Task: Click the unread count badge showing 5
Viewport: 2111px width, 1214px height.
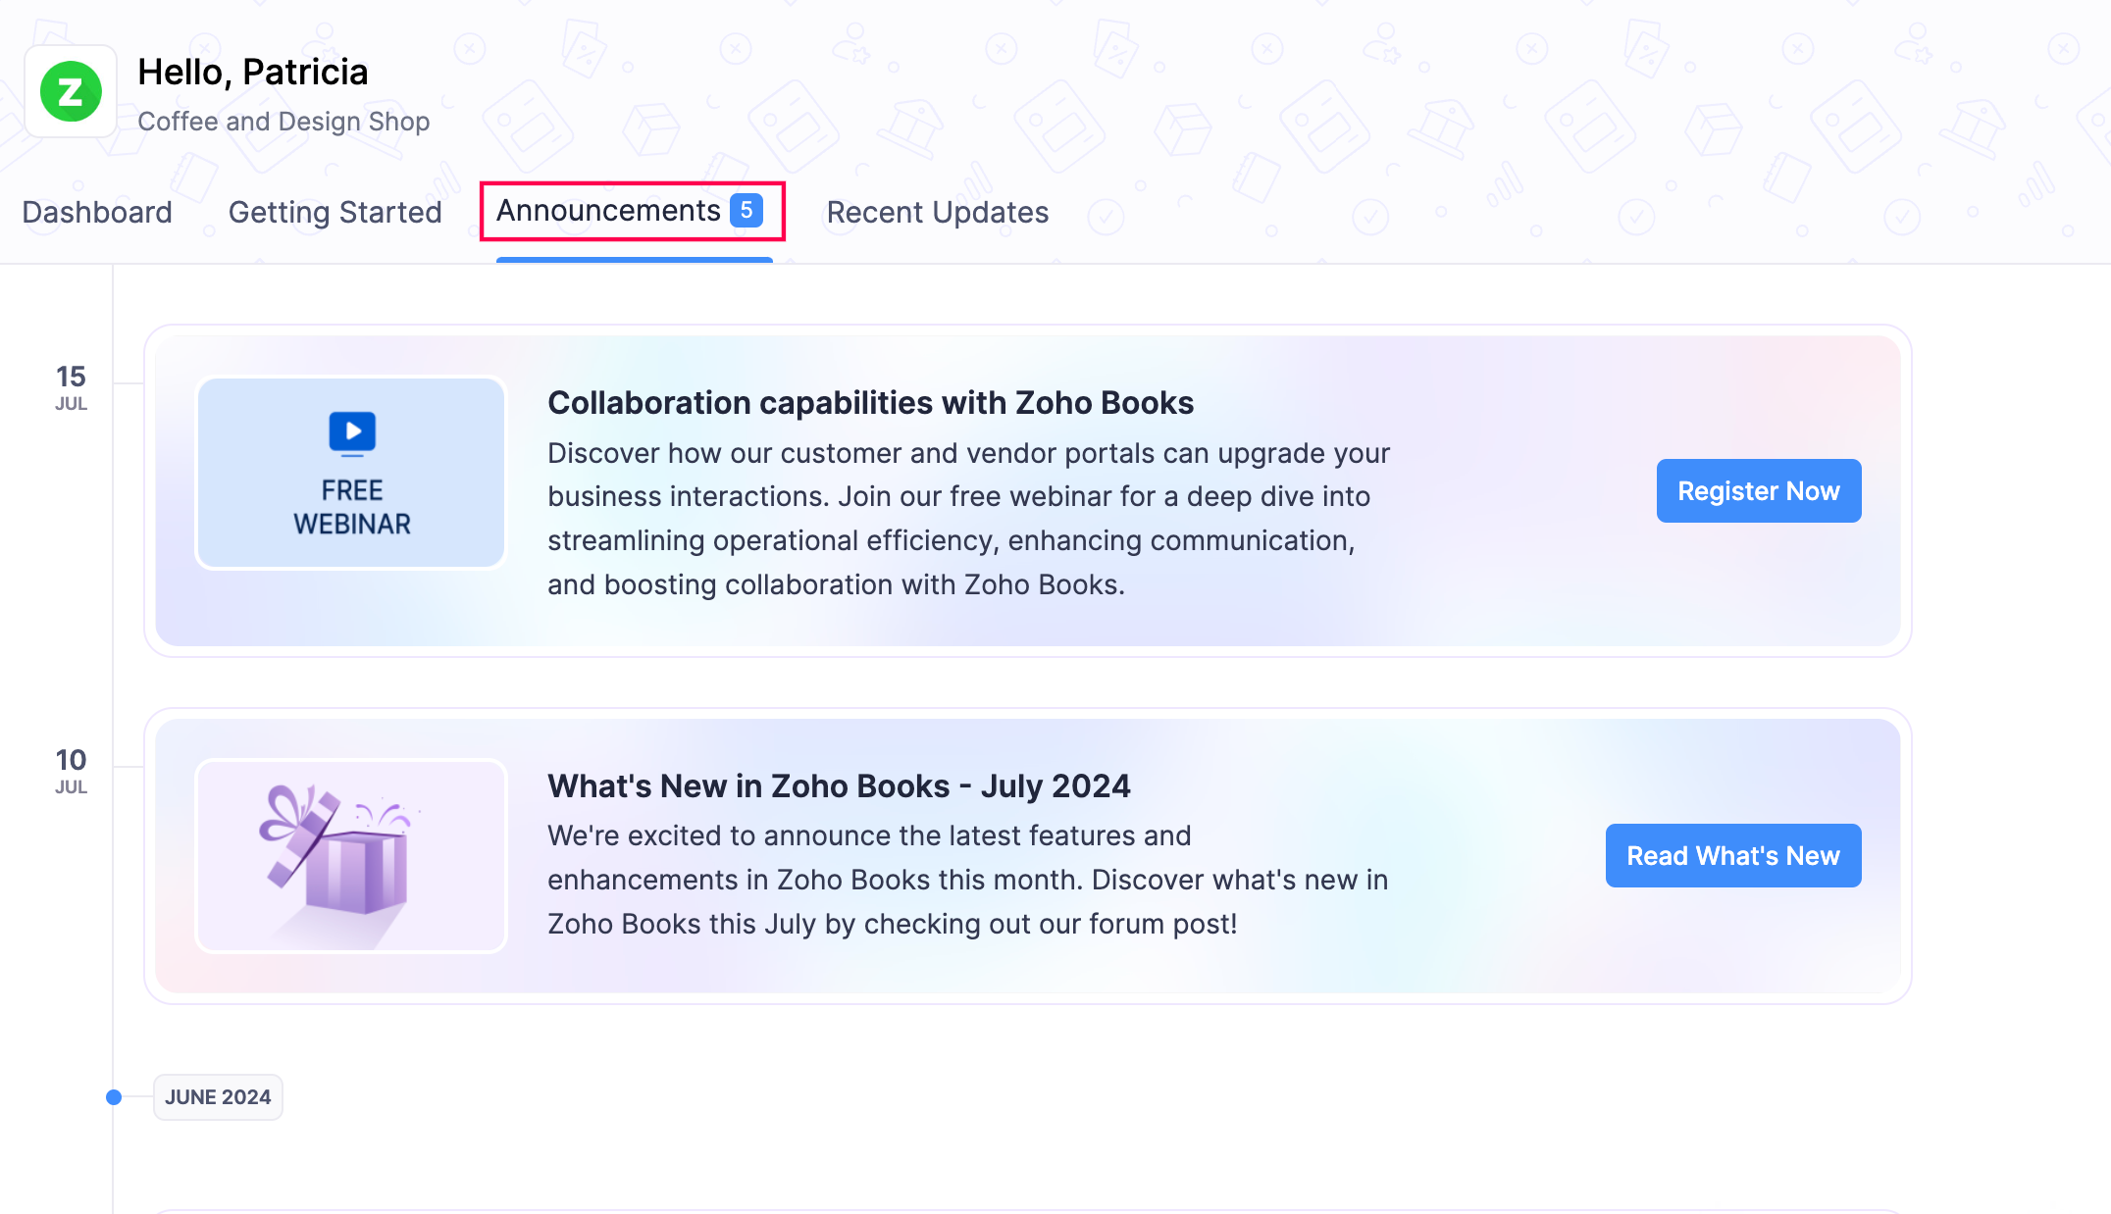Action: [747, 209]
